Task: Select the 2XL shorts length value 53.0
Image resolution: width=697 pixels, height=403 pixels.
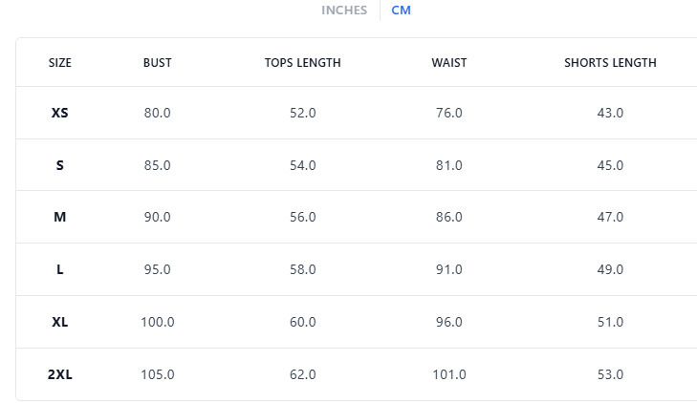Action: point(610,374)
